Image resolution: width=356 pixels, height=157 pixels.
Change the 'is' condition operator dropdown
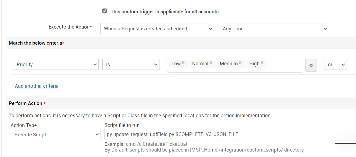[x=131, y=64]
